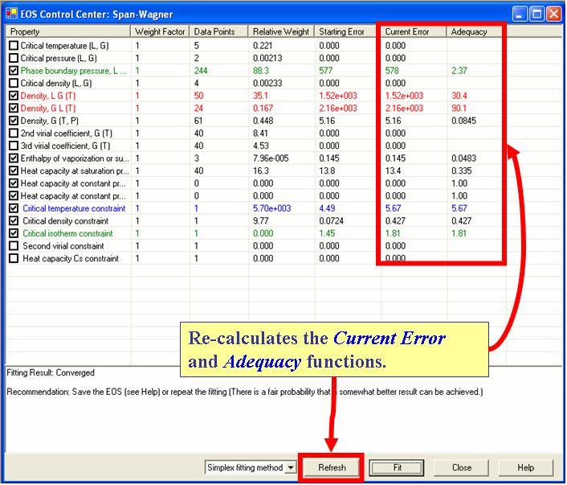The width and height of the screenshot is (567, 485).
Task: Sort by Current Error column header
Action: pos(414,32)
